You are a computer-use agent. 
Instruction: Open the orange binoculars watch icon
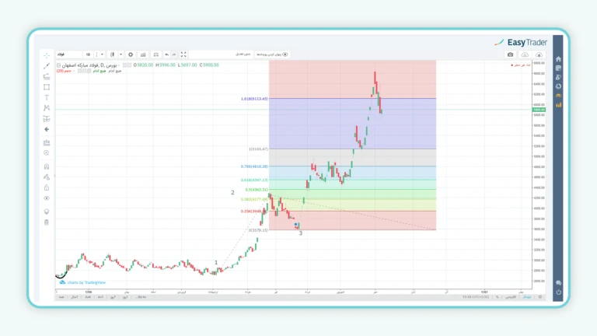pos(558,96)
